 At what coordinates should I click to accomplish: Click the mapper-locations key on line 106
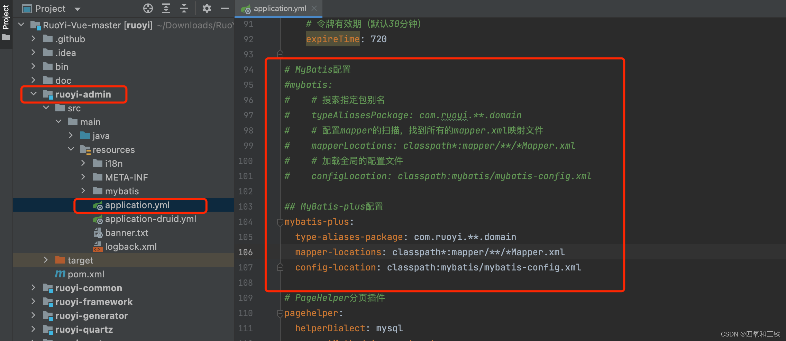pyautogui.click(x=338, y=252)
